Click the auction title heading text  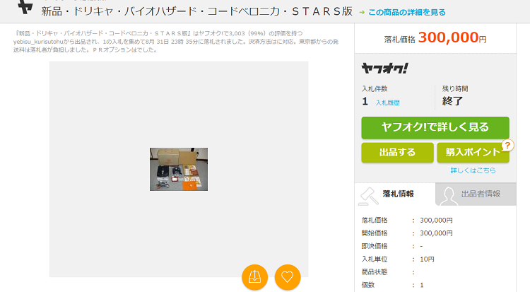[x=197, y=11]
